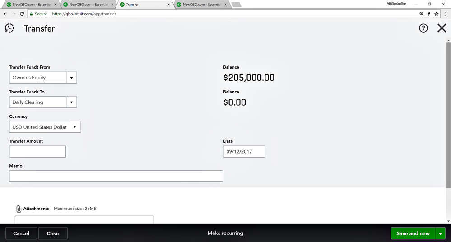Viewport: 451px width, 242px height.
Task: Bookmark page with the star icon
Action: [x=436, y=14]
